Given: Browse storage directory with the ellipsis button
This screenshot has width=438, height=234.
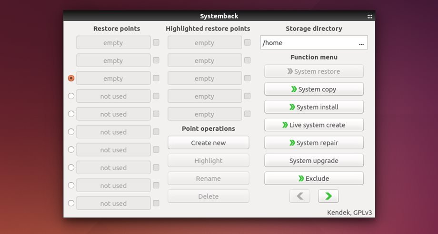Looking at the screenshot, I should tap(361, 43).
